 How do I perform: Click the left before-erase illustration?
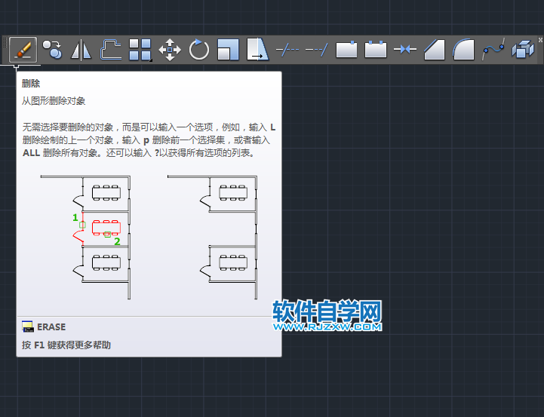[x=85, y=238]
